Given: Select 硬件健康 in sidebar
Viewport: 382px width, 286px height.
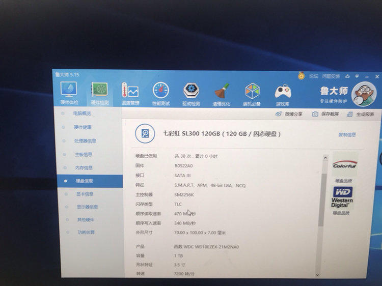Looking at the screenshot, I should coord(83,127).
